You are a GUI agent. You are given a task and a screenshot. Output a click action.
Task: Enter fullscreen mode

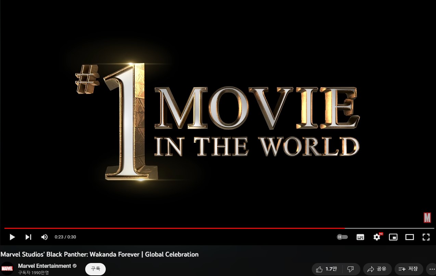click(426, 237)
